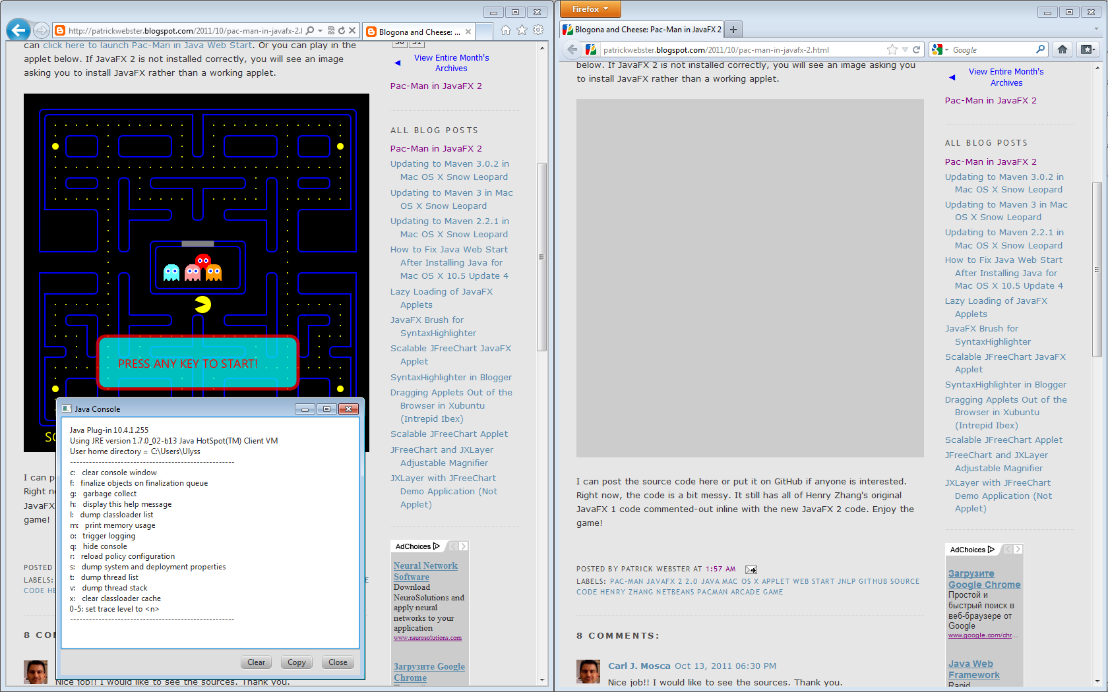Click in the Firefox Google search field

pos(993,50)
